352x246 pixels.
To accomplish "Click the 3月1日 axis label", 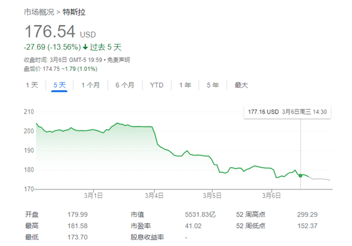I will (93, 196).
